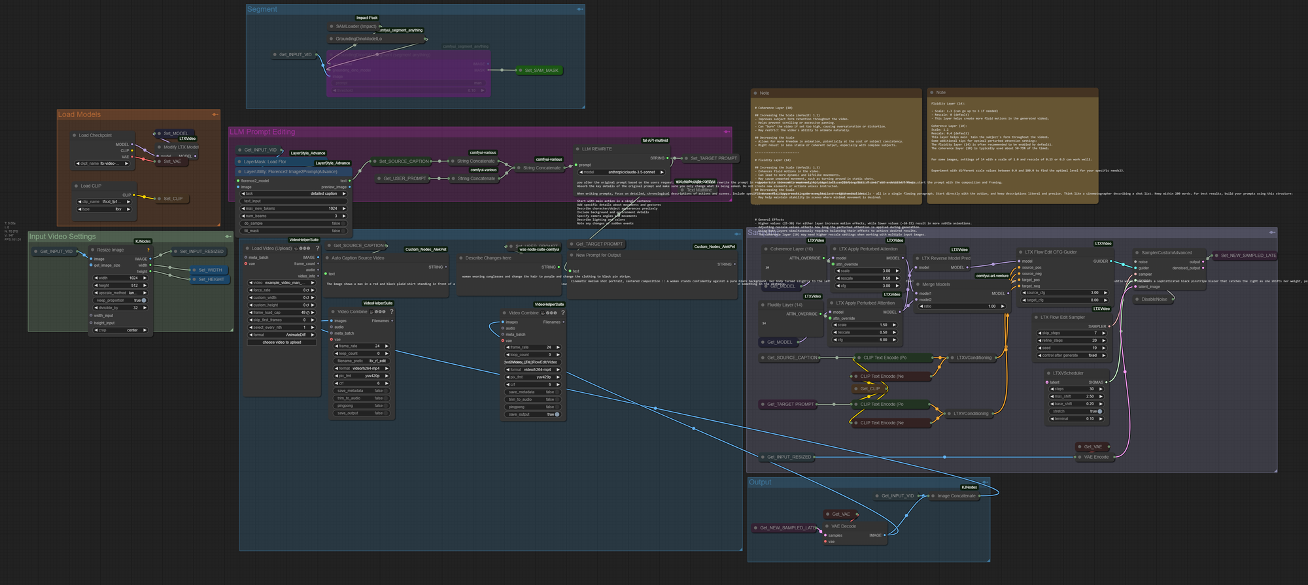Collapse the LLM REWRITE node with its dot
The height and width of the screenshot is (585, 1308).
(578, 149)
